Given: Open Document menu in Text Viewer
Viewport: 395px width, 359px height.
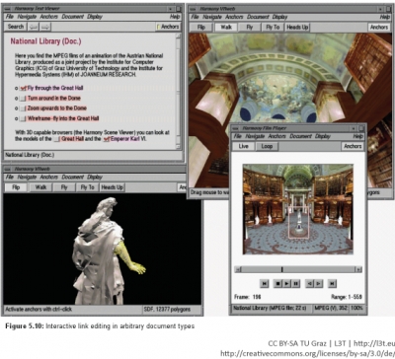Looking at the screenshot, I should pyautogui.click(x=72, y=17).
